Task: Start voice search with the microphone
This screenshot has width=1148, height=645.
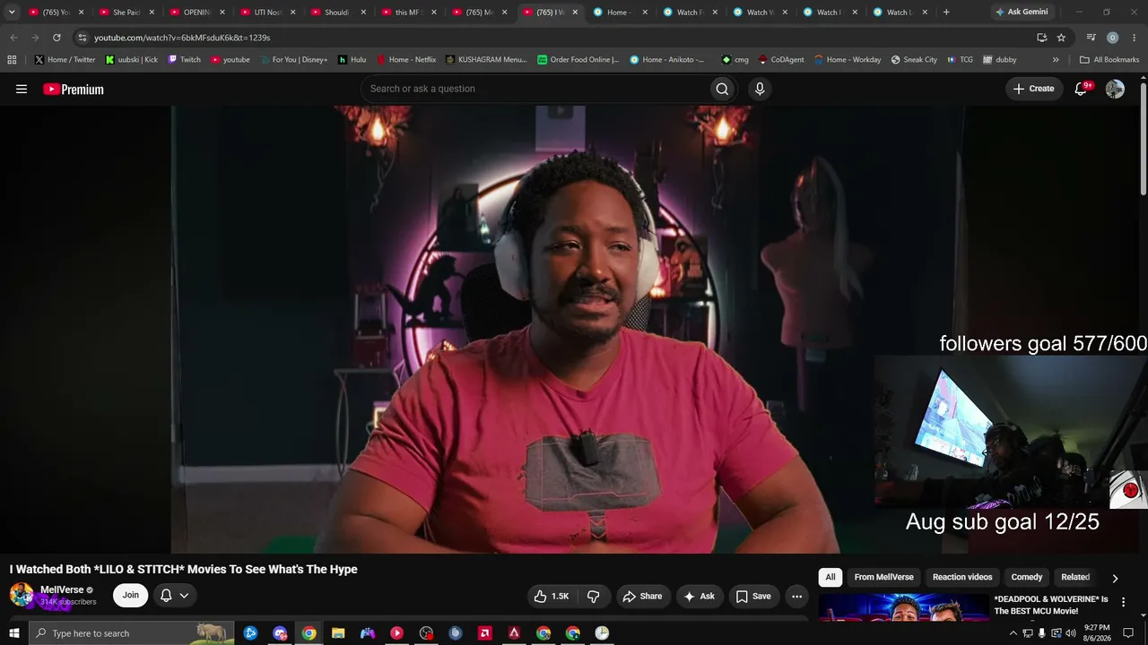Action: tap(760, 89)
